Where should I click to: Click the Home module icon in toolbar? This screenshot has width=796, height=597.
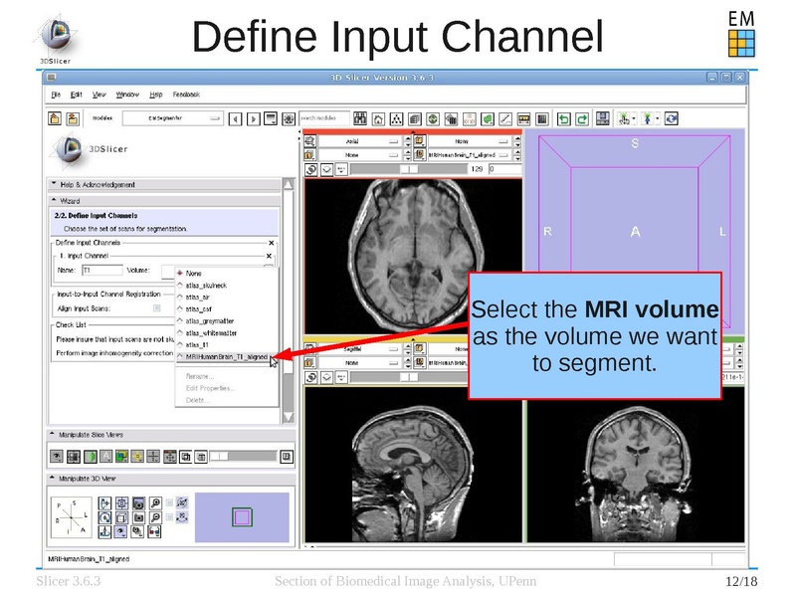378,118
